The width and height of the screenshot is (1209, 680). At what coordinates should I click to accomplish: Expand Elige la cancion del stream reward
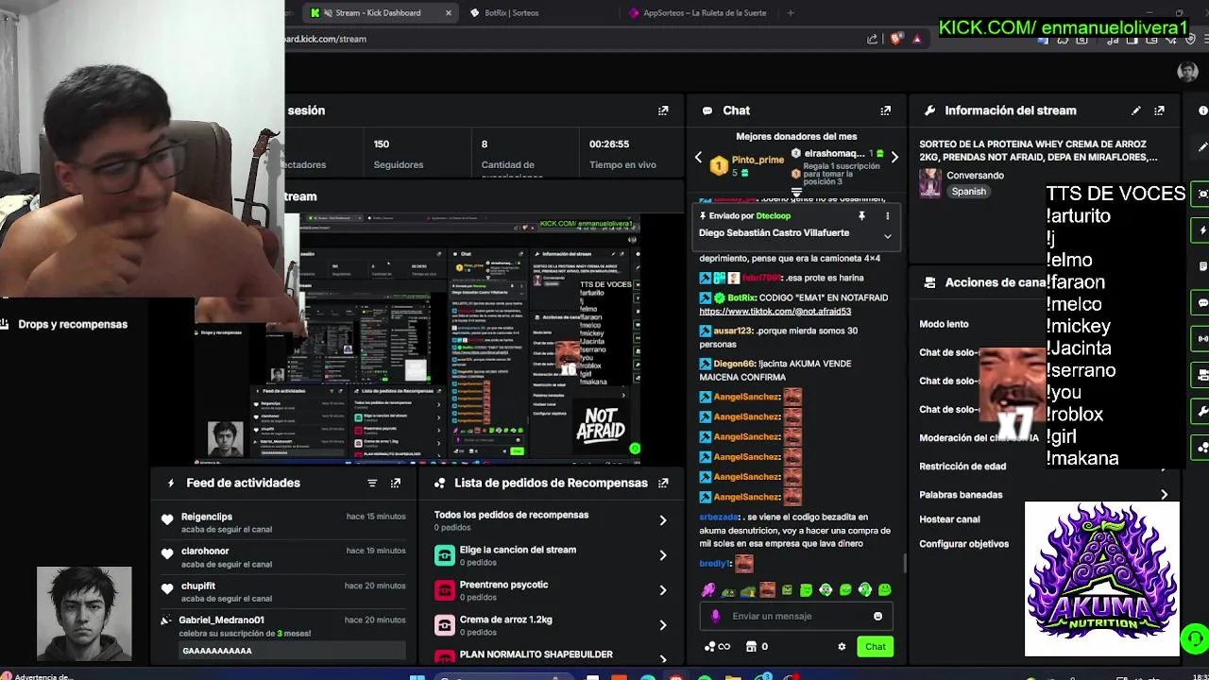[662, 555]
